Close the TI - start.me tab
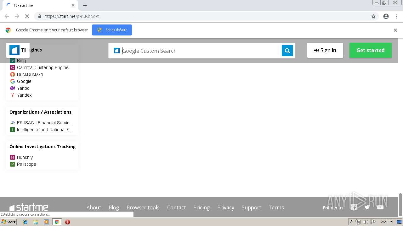 [73, 5]
